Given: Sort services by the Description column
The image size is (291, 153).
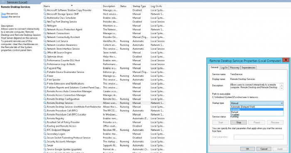Looking at the screenshot, I should point(110,6).
